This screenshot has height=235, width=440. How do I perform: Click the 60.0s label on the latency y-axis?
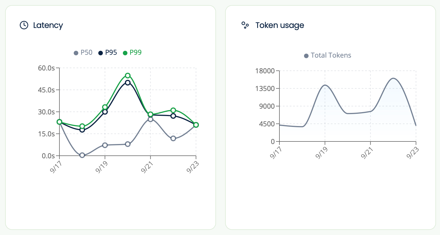46,68
